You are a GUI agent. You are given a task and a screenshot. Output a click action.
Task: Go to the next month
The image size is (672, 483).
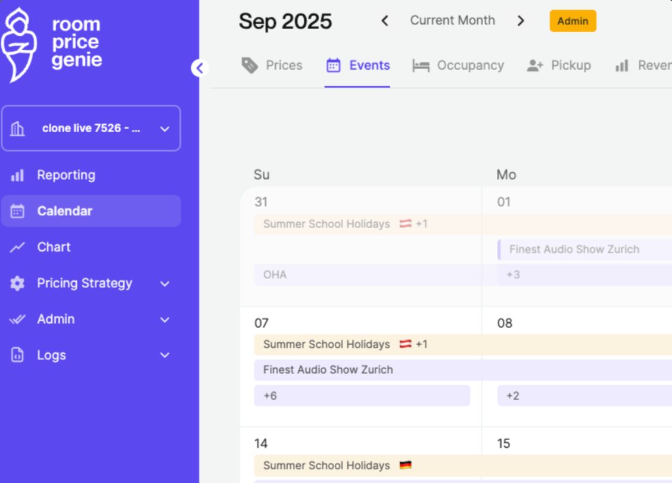(x=521, y=21)
